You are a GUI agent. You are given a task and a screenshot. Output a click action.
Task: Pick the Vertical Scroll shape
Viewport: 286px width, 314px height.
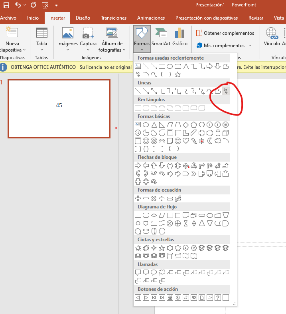(x=170, y=256)
